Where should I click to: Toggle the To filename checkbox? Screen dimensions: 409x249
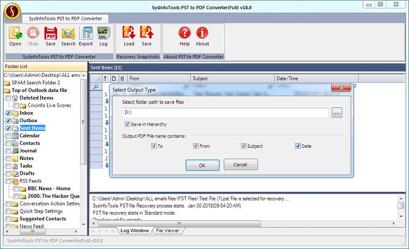point(154,146)
